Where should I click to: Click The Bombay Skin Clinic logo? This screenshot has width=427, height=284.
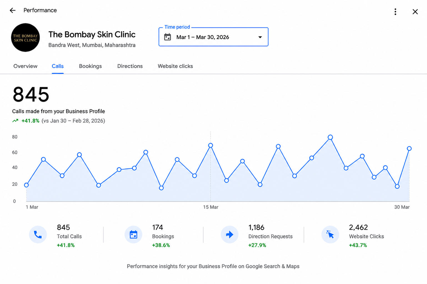click(25, 37)
